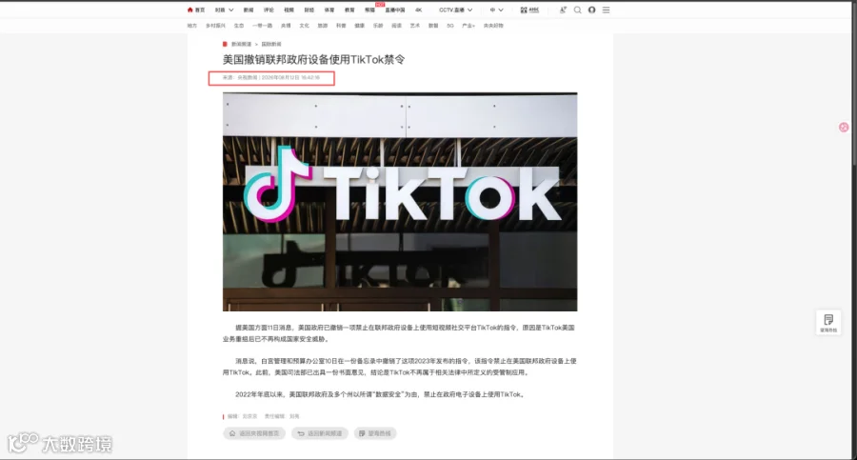Open the 熊猫 item with HOT badge
This screenshot has height=460, width=857.
pos(370,10)
